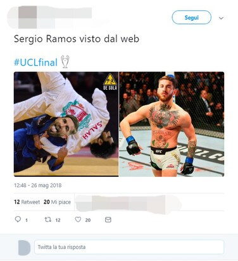Like the tweet with heart icon
The image size is (238, 261).
pos(78,219)
